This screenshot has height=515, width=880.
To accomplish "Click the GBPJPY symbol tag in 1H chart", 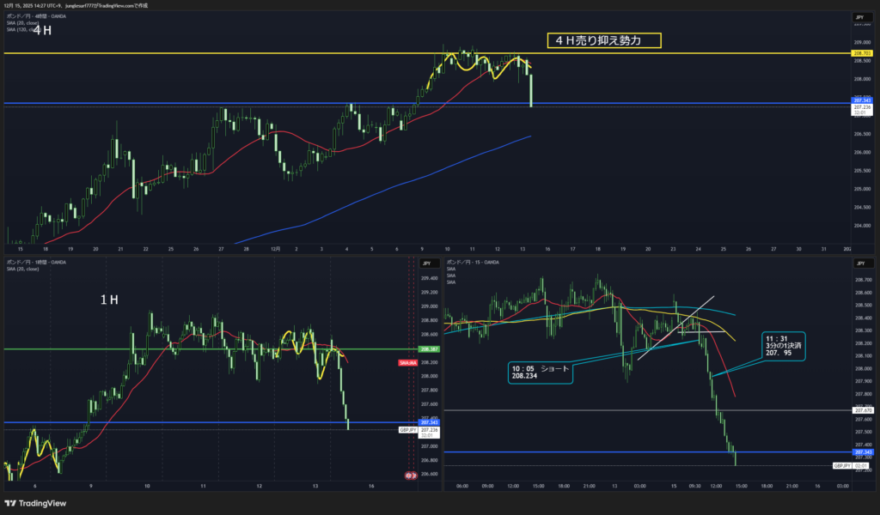I will (408, 429).
